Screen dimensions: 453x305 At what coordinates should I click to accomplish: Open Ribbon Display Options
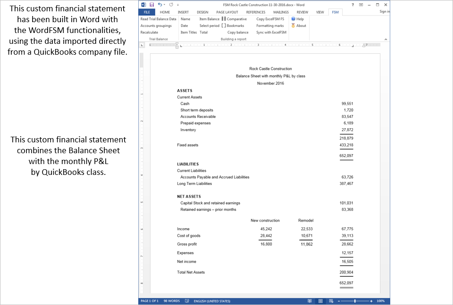coord(361,5)
